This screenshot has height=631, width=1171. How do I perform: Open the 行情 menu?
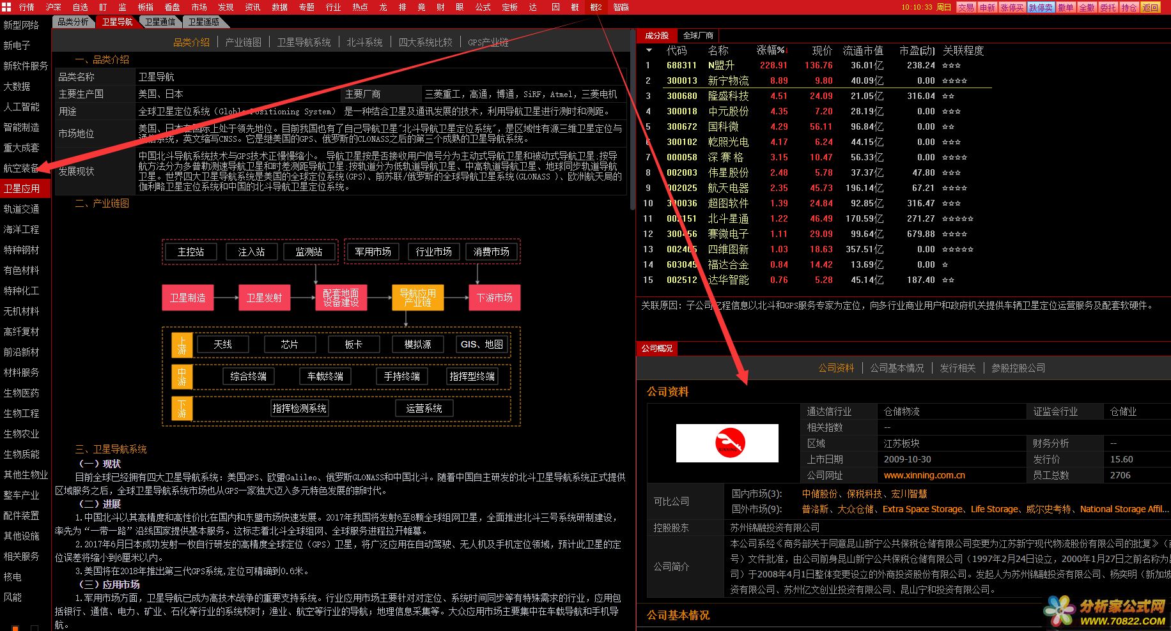pos(27,7)
